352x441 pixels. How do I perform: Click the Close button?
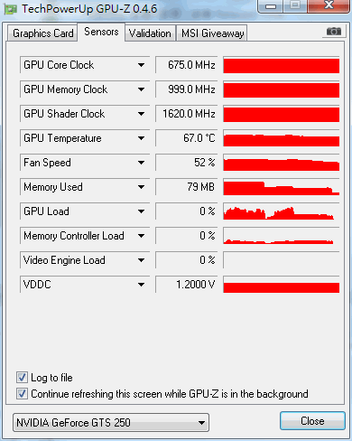(312, 421)
